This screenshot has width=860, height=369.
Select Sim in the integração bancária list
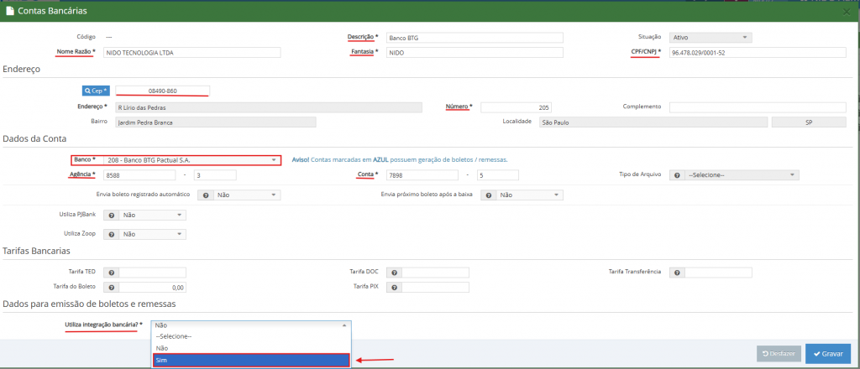click(251, 361)
